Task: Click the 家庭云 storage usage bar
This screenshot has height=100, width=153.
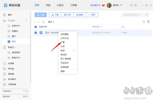Action: tap(16, 94)
